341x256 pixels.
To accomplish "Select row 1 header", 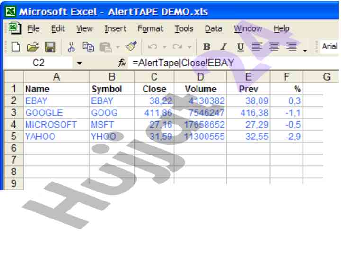I will (x=14, y=89).
